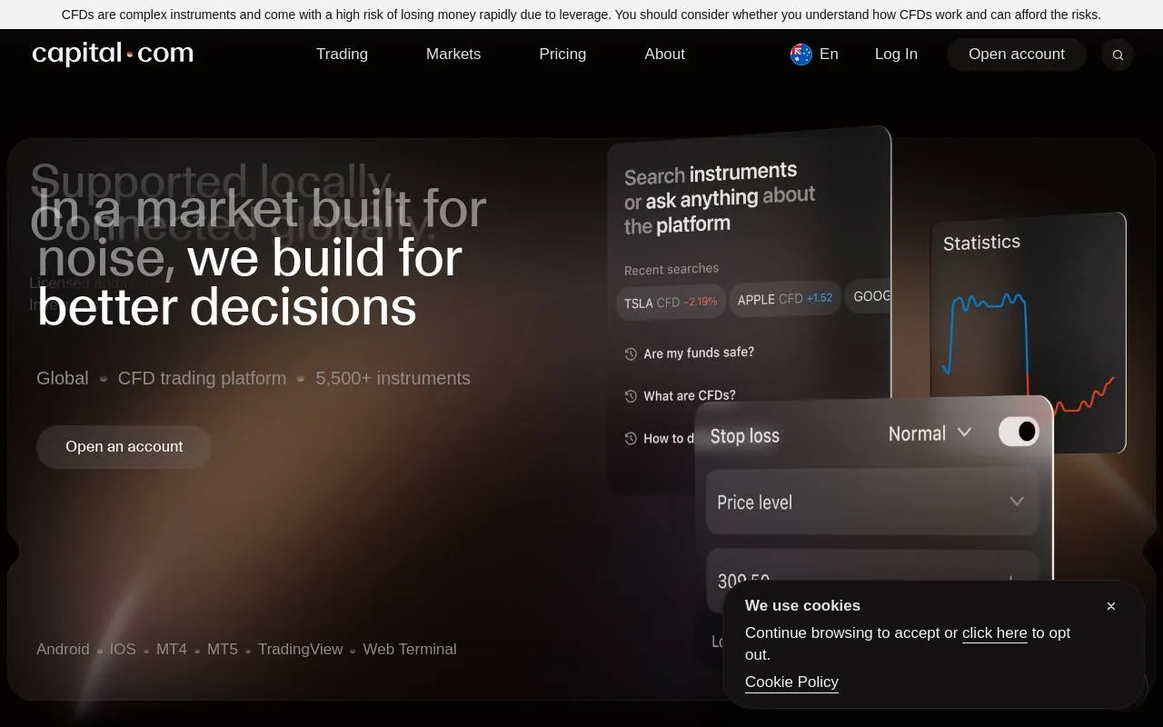This screenshot has height=727, width=1163.
Task: Open the search magnifier icon
Action: point(1118,55)
